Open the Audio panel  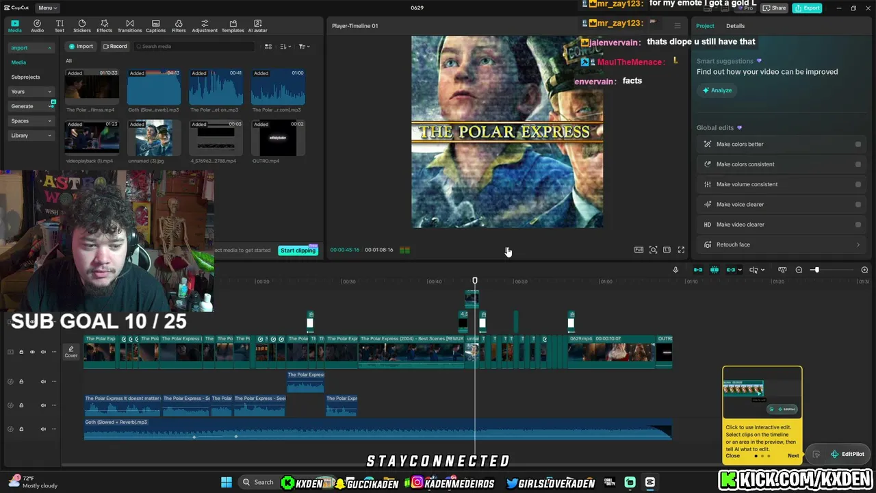pyautogui.click(x=37, y=26)
